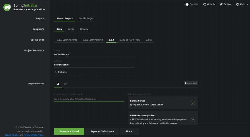Image resolution: width=250 pixels, height=137 pixels.
Task: Switch to the dependency list view icon
Action: click(x=66, y=84)
